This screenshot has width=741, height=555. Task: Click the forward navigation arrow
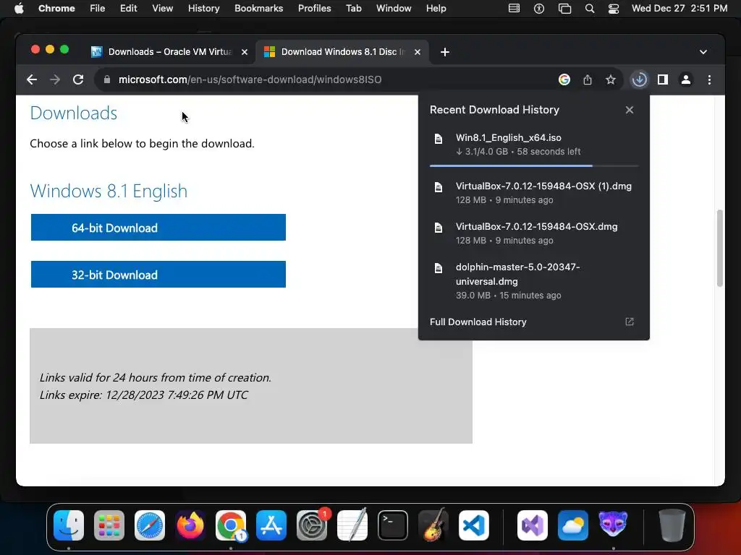tap(55, 79)
